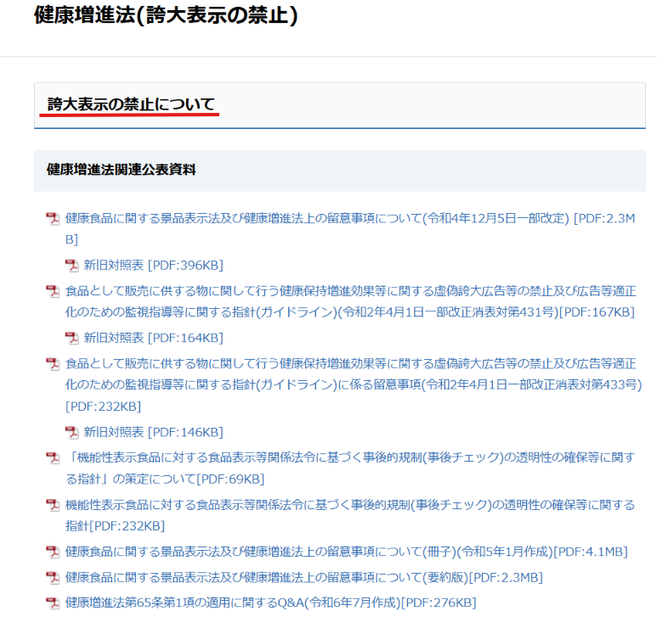This screenshot has height=628, width=657.
Task: Click subheading 健康増進法関連公表資料
Action: [x=121, y=170]
